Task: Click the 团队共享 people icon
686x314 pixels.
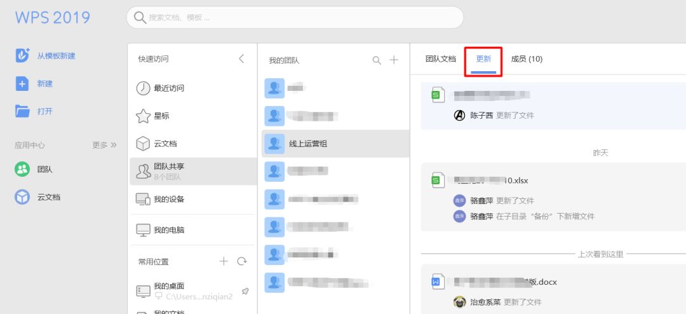Action: click(x=143, y=172)
